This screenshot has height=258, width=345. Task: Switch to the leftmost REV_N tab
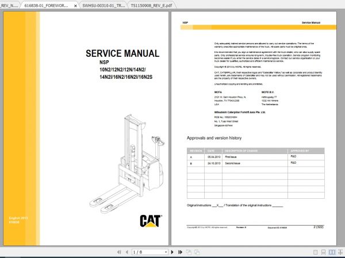coord(9,6)
